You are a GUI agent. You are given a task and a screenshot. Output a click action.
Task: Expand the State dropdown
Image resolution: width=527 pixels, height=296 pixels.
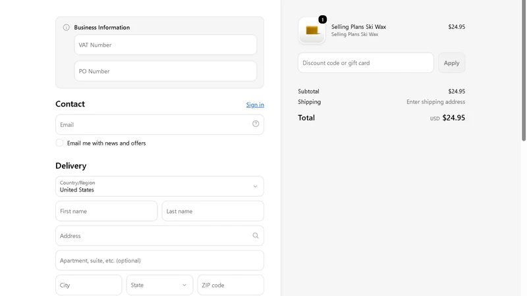(x=159, y=285)
